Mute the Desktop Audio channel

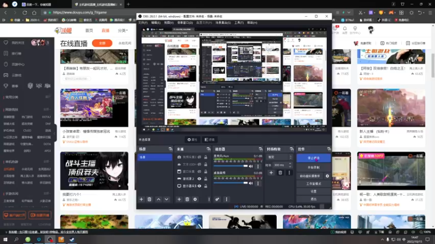251,183
